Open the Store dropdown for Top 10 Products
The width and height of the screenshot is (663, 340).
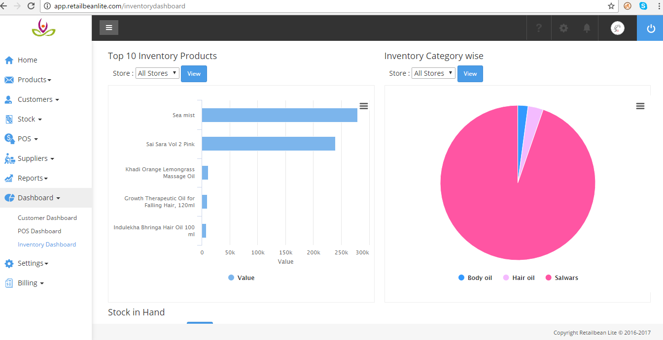click(157, 73)
